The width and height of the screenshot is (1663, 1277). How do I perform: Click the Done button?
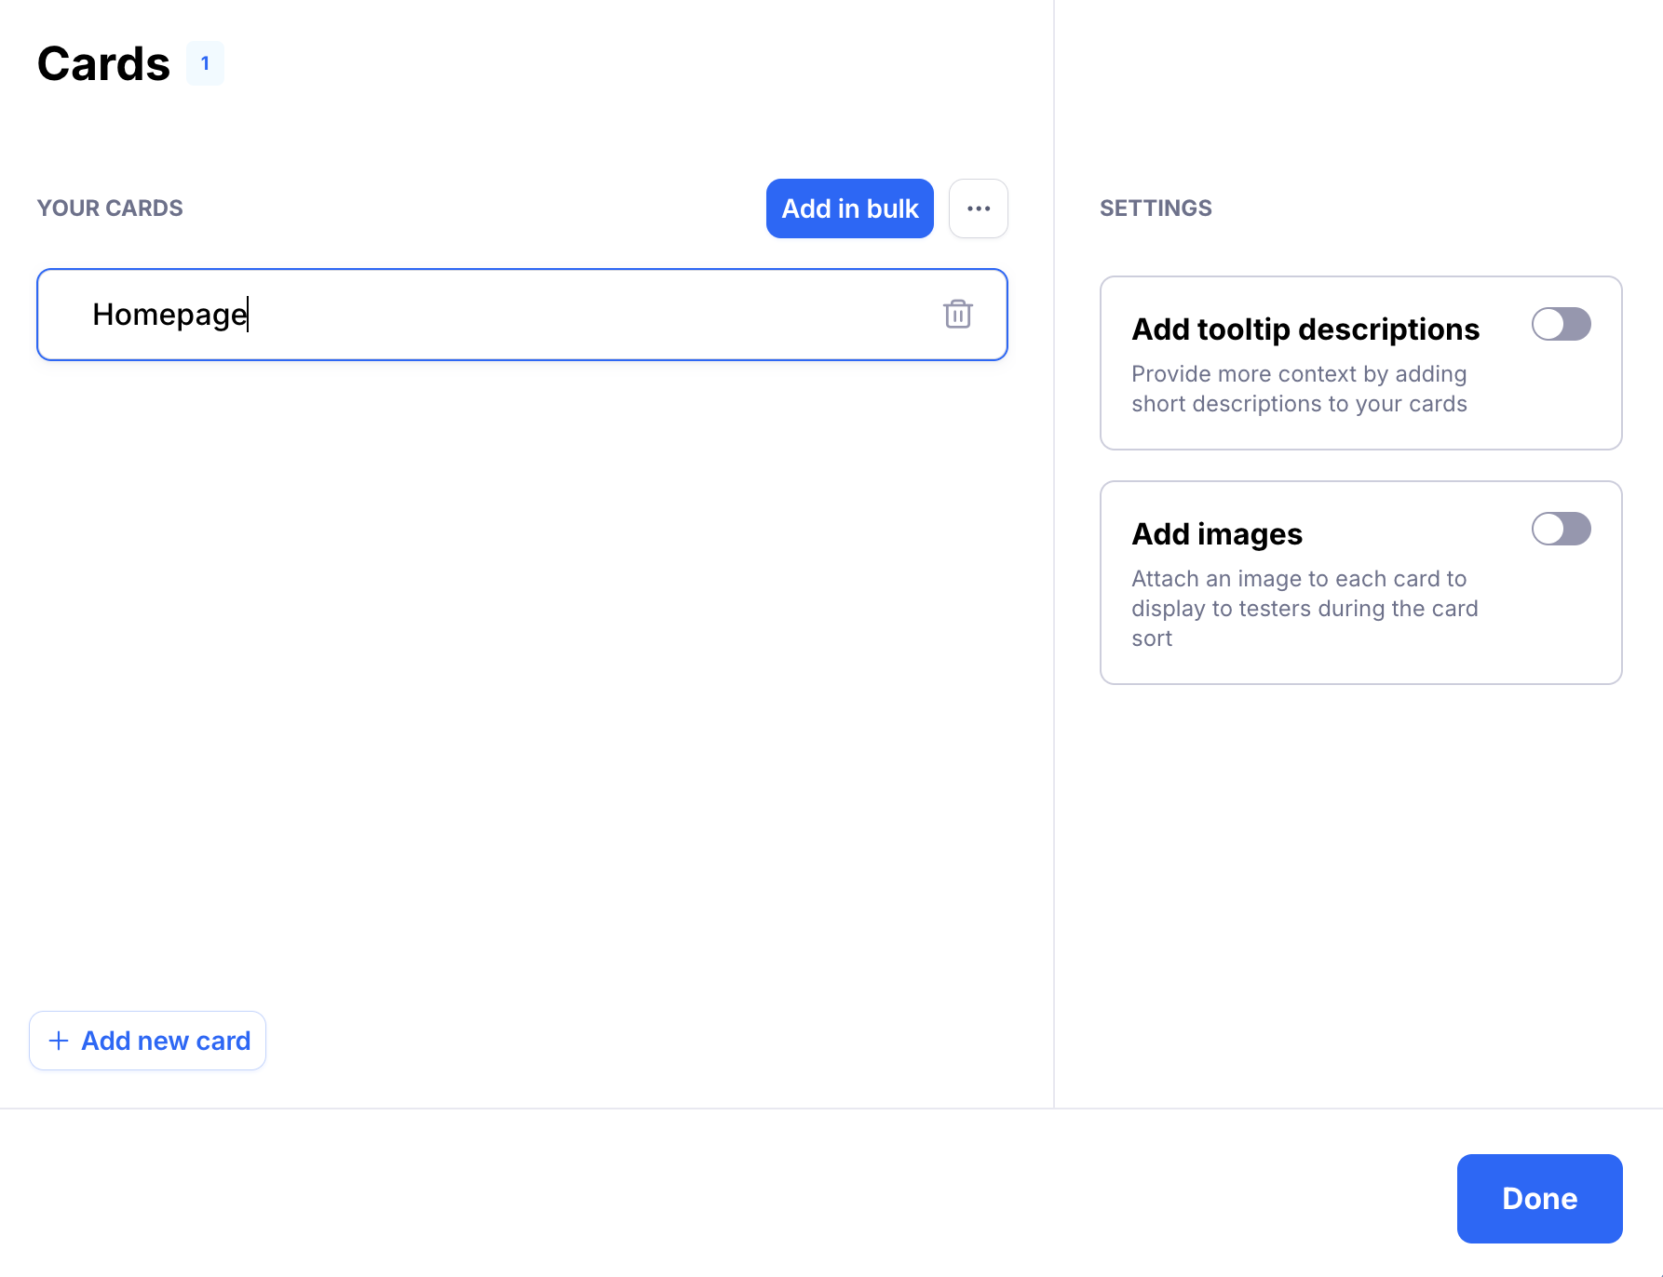pyautogui.click(x=1539, y=1198)
